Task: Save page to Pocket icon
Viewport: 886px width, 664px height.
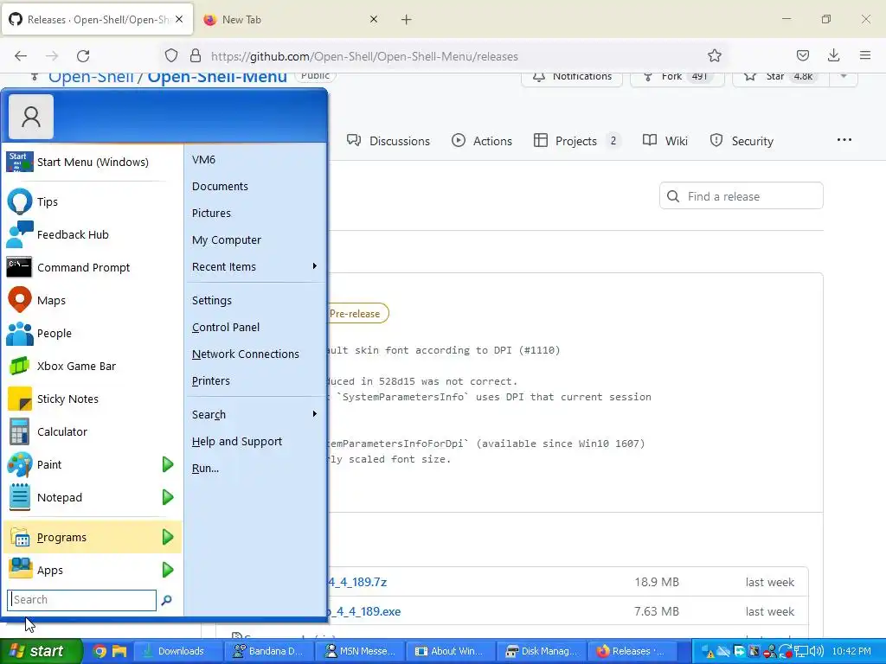Action: (x=802, y=55)
